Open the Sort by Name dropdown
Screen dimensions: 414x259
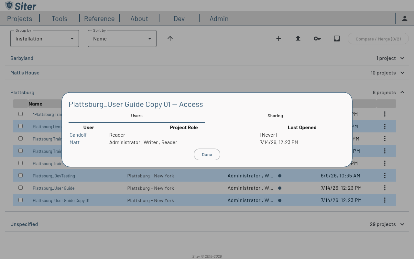click(x=122, y=39)
